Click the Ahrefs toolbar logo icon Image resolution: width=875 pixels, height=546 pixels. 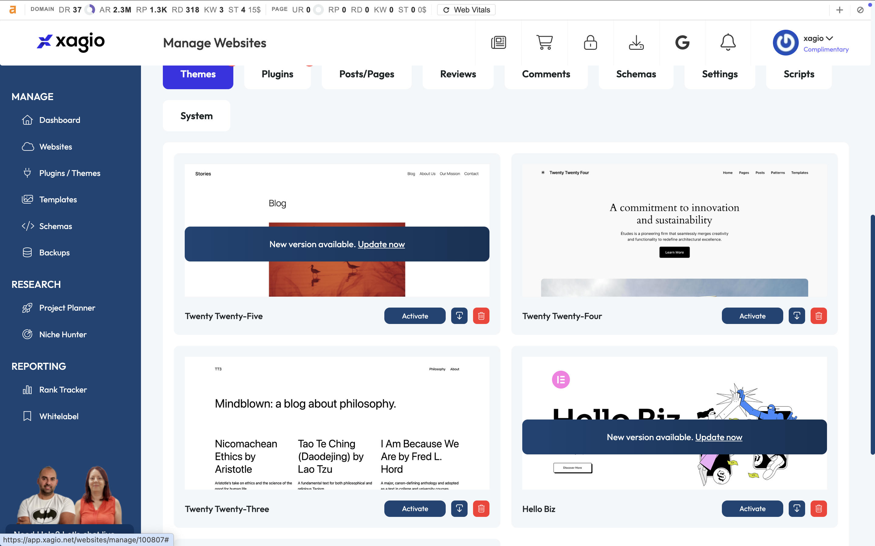pyautogui.click(x=13, y=10)
